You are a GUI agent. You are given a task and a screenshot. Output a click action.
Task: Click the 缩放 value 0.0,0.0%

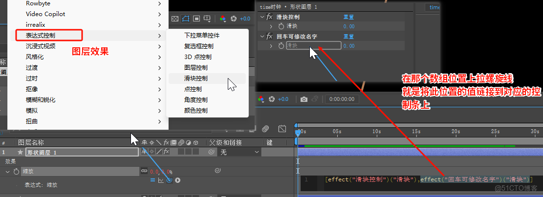161,172
